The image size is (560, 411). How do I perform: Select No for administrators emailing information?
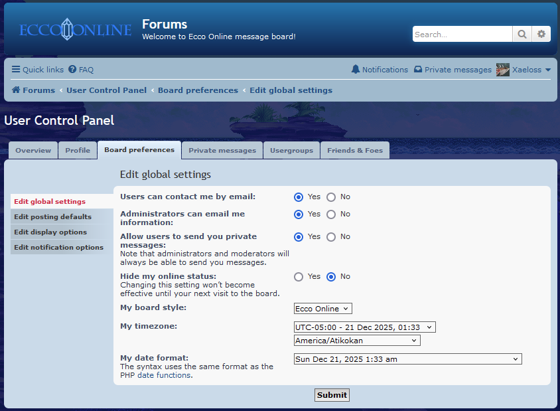coord(331,214)
